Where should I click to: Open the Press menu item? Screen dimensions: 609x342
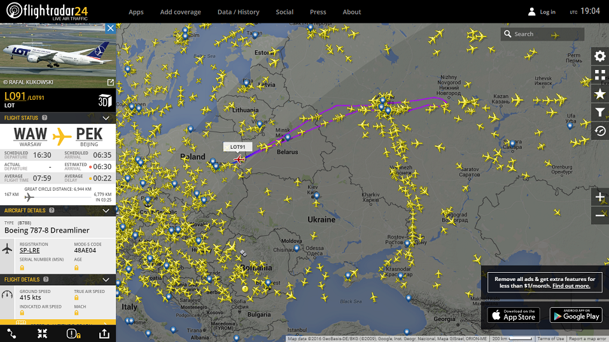[x=318, y=12]
